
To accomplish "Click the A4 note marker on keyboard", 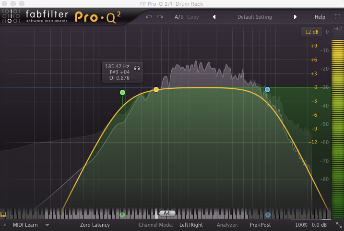I will (167, 213).
